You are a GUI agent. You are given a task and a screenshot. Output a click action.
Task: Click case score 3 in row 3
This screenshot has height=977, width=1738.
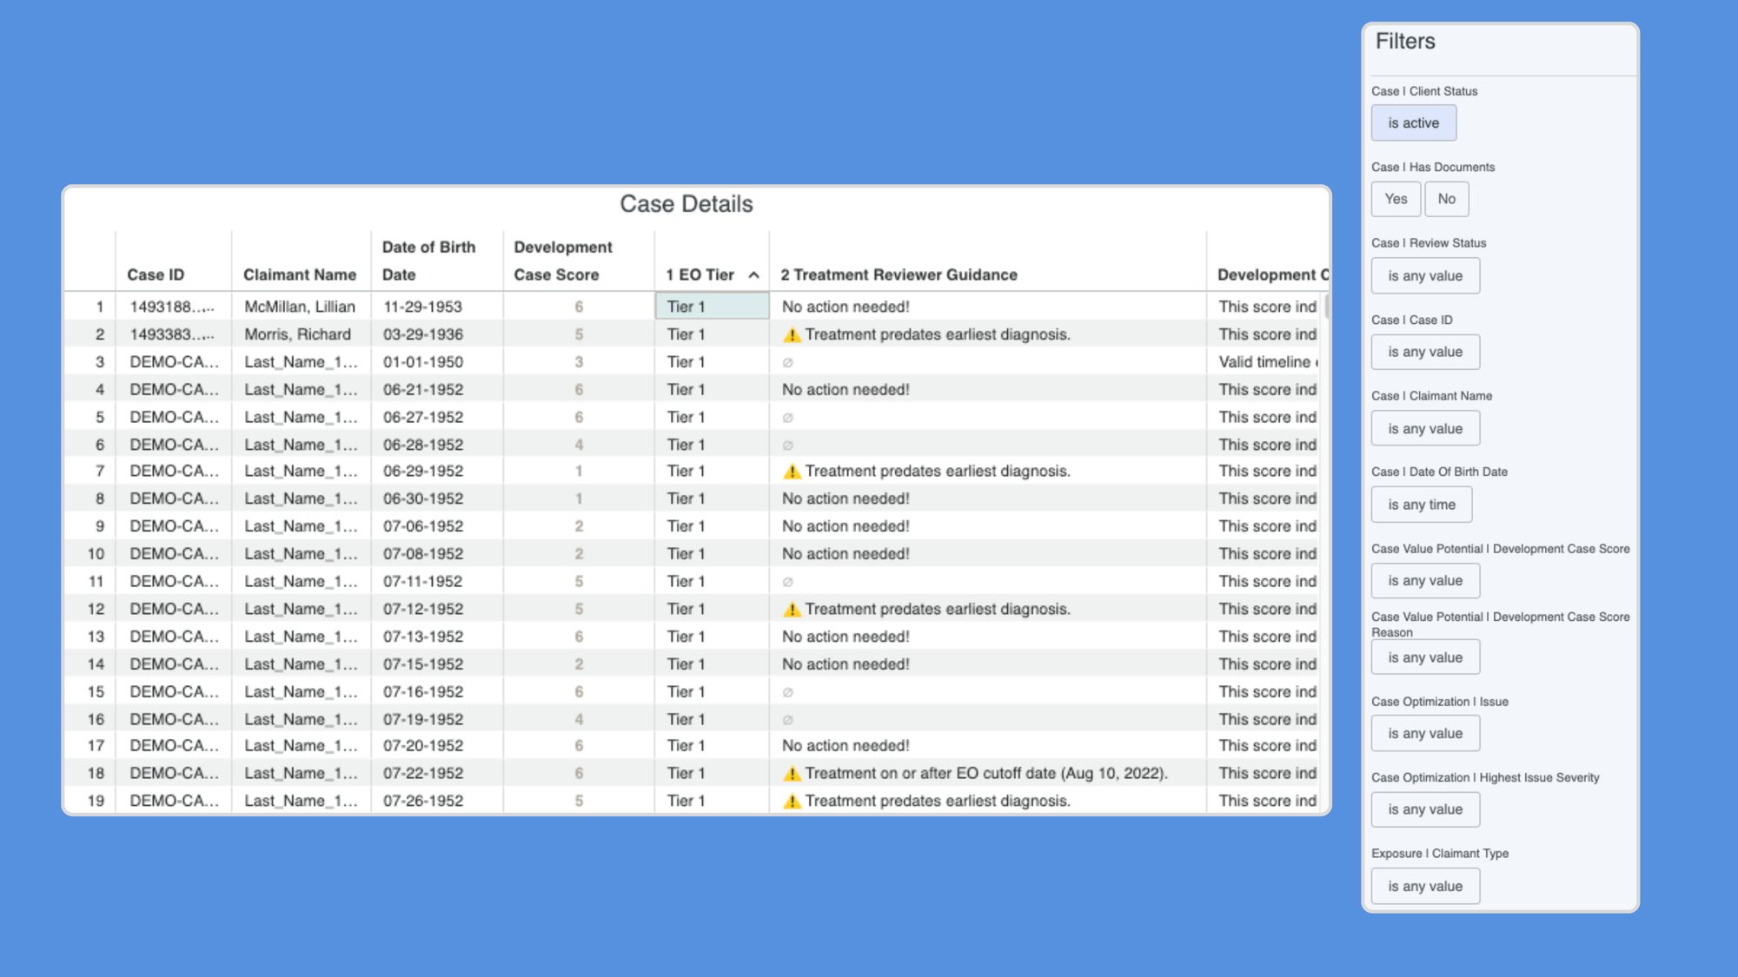579,362
